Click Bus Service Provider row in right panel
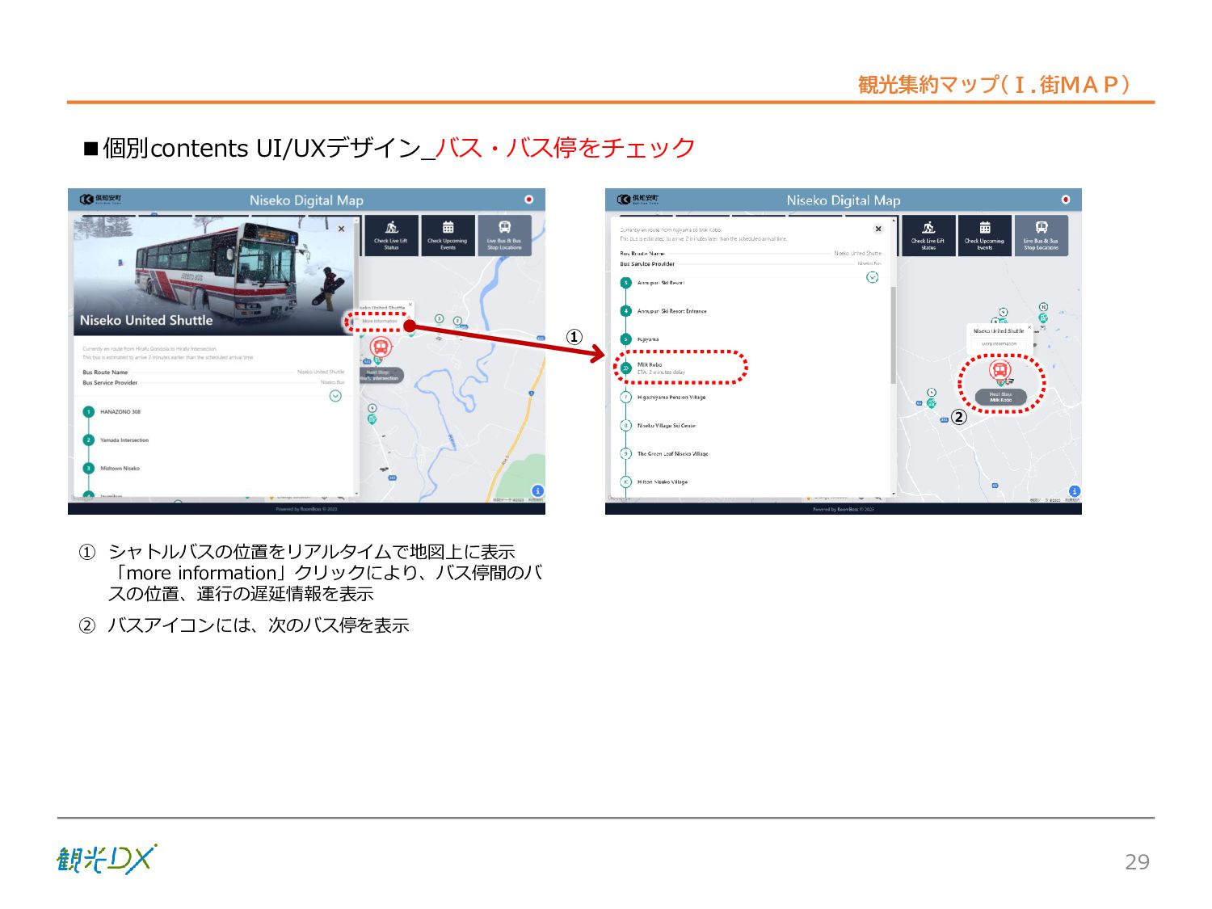This screenshot has height=909, width=1212. click(x=751, y=263)
